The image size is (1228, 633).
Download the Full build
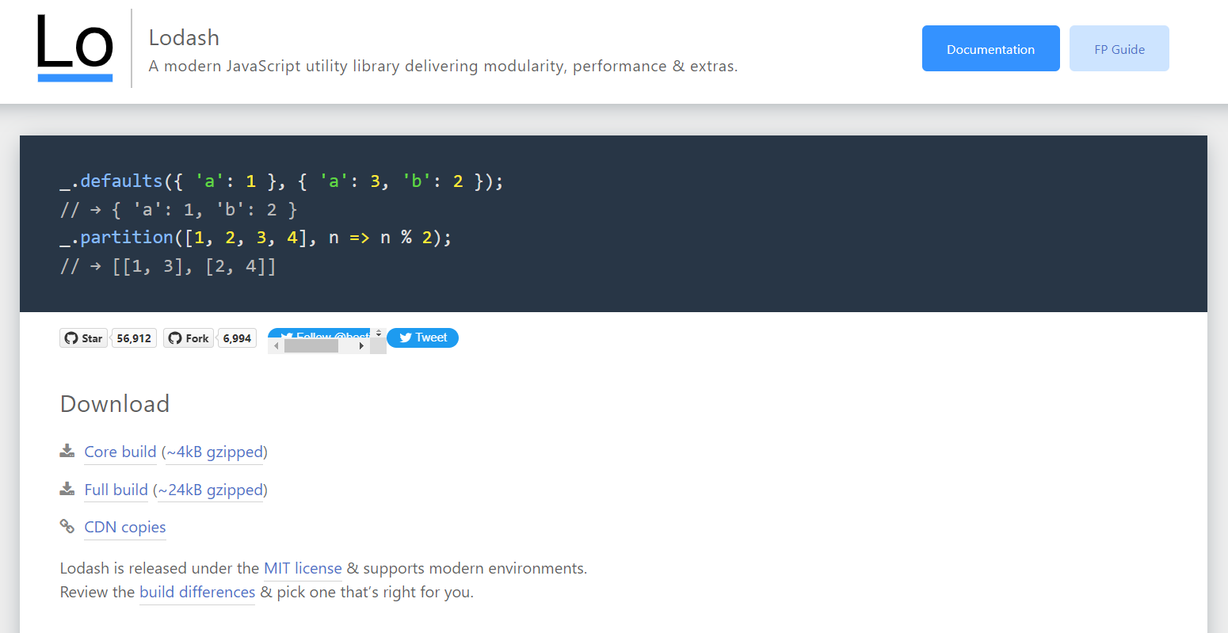116,490
